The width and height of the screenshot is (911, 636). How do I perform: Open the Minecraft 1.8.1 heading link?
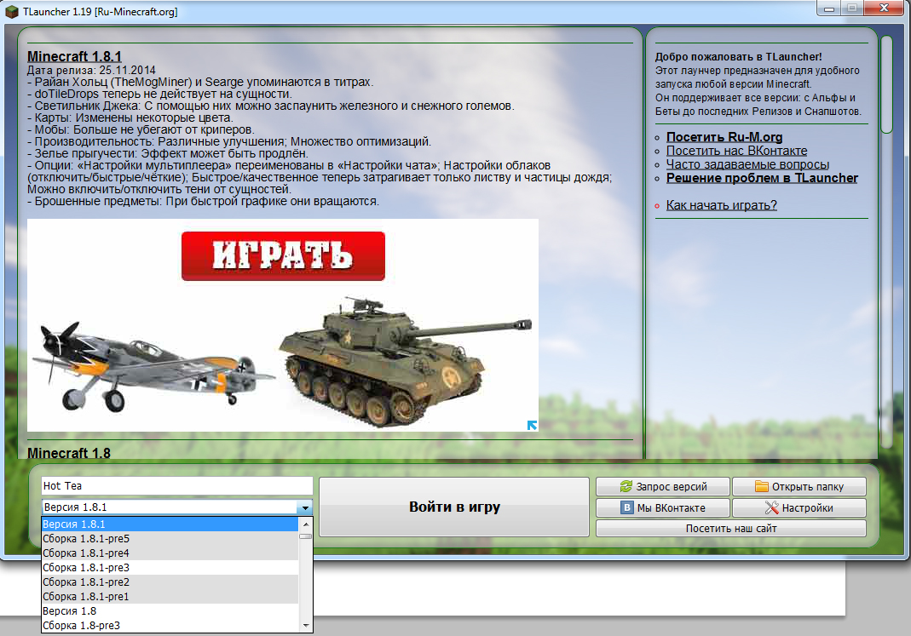click(74, 56)
